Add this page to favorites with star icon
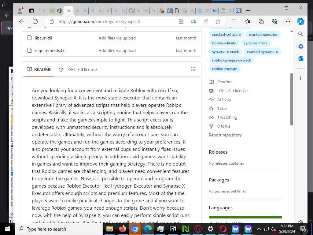Viewport: 313px width, 235px height. pos(218,21)
